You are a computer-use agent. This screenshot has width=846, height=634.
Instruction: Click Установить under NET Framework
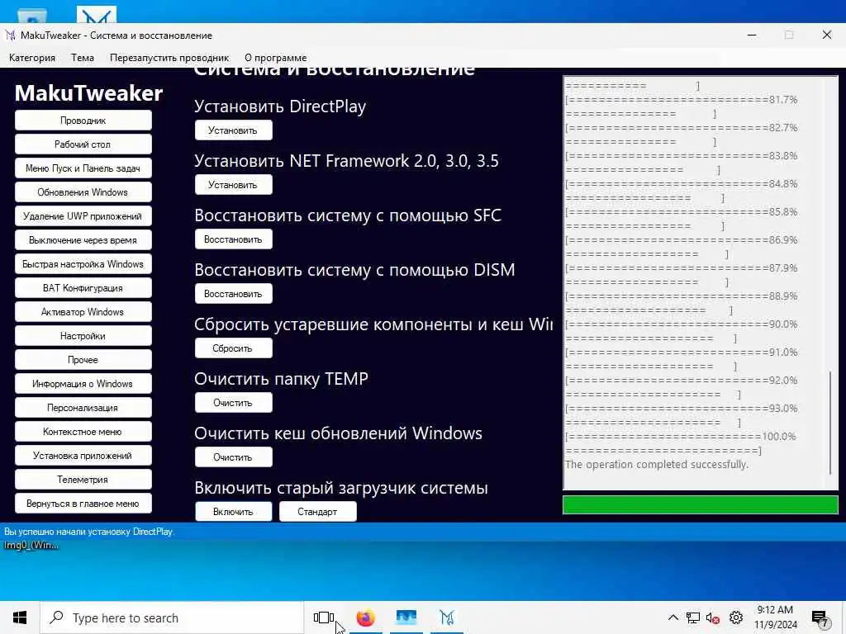(x=233, y=185)
